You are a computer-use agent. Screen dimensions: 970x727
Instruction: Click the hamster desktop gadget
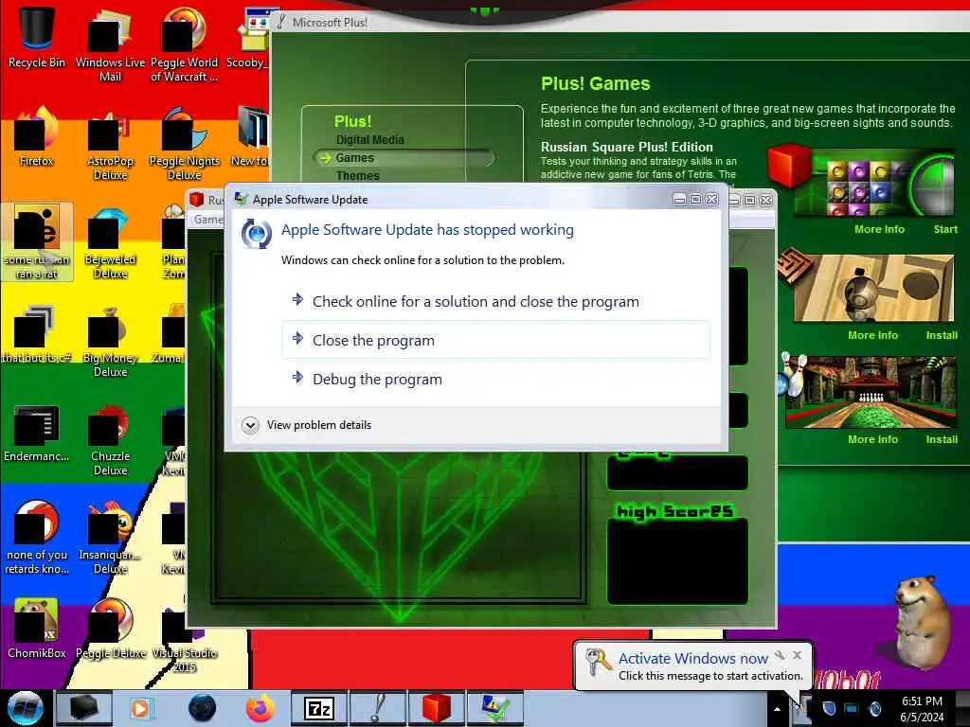(x=922, y=625)
